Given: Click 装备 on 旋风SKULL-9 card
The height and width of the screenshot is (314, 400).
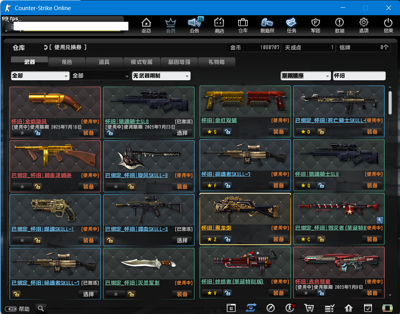Looking at the screenshot, I should (182, 187).
